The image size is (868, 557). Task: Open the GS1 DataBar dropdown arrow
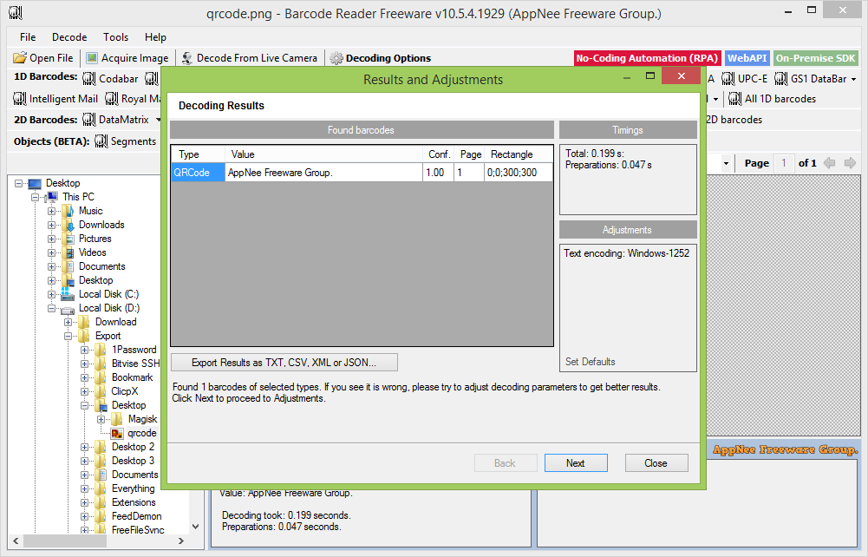(x=853, y=79)
